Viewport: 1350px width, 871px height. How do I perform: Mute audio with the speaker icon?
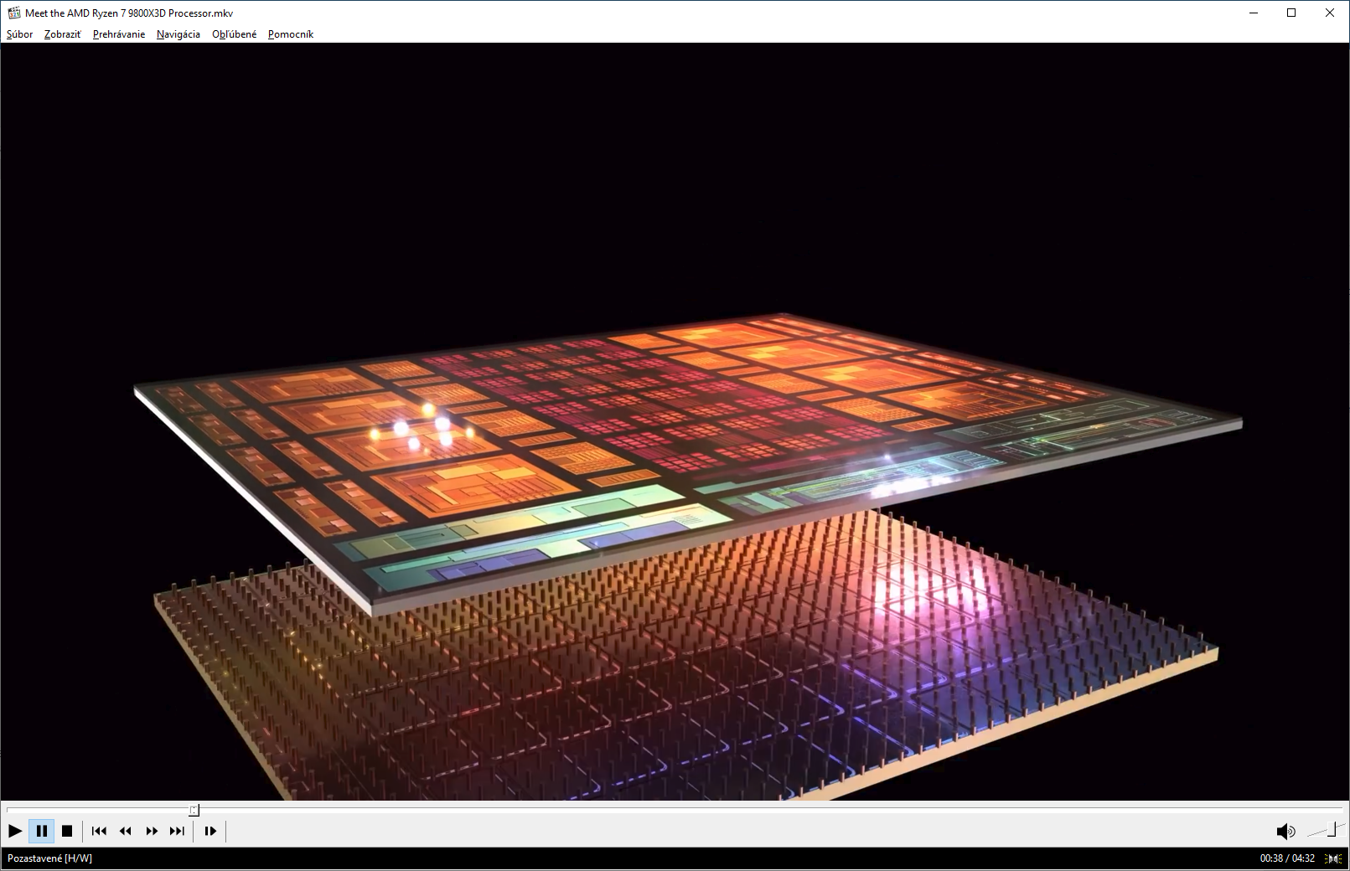tap(1285, 831)
